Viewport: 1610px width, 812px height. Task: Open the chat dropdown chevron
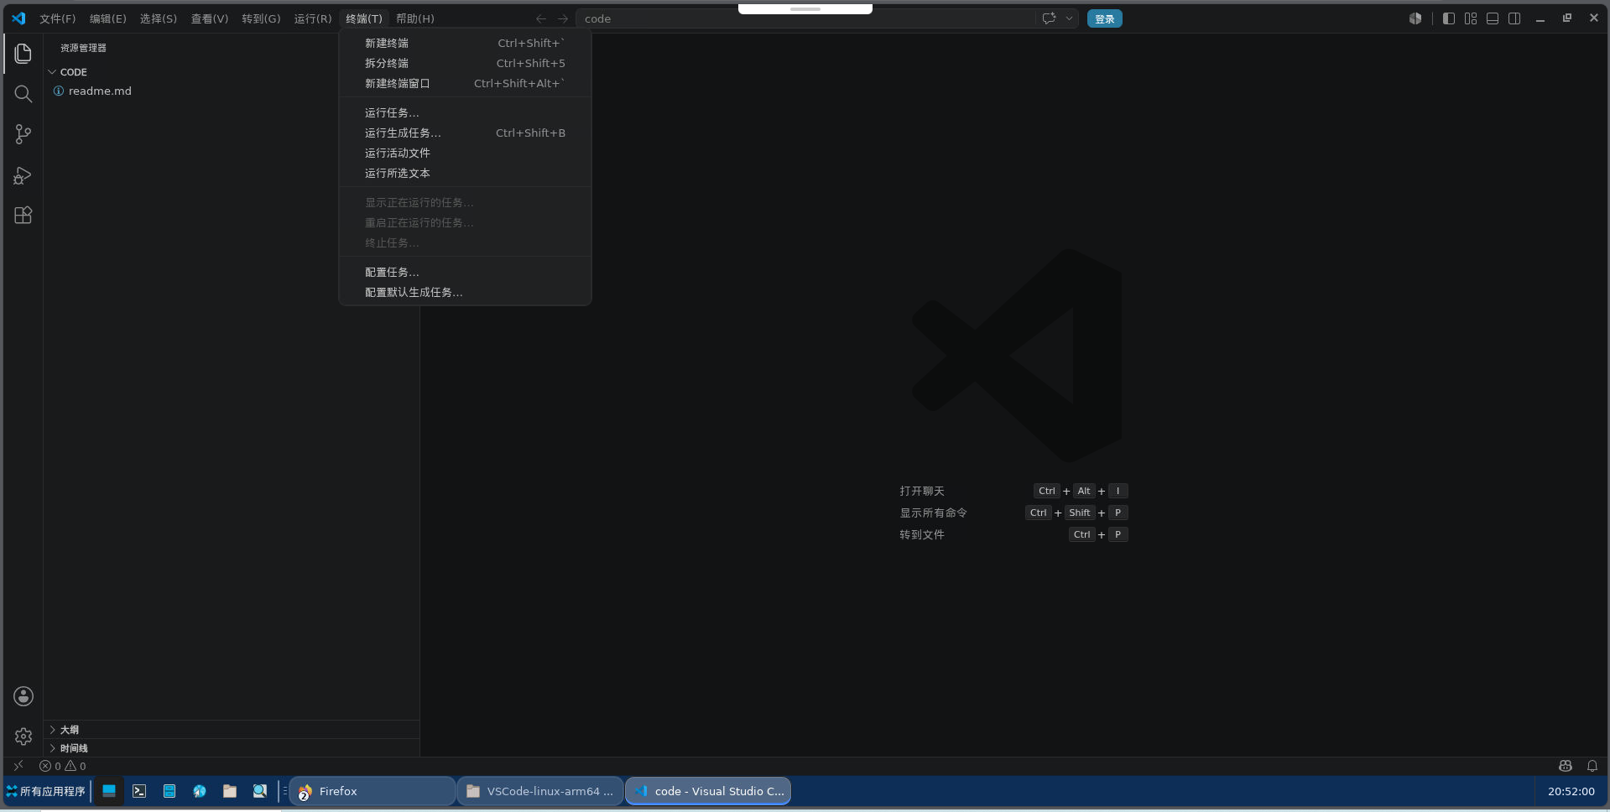pos(1069,18)
